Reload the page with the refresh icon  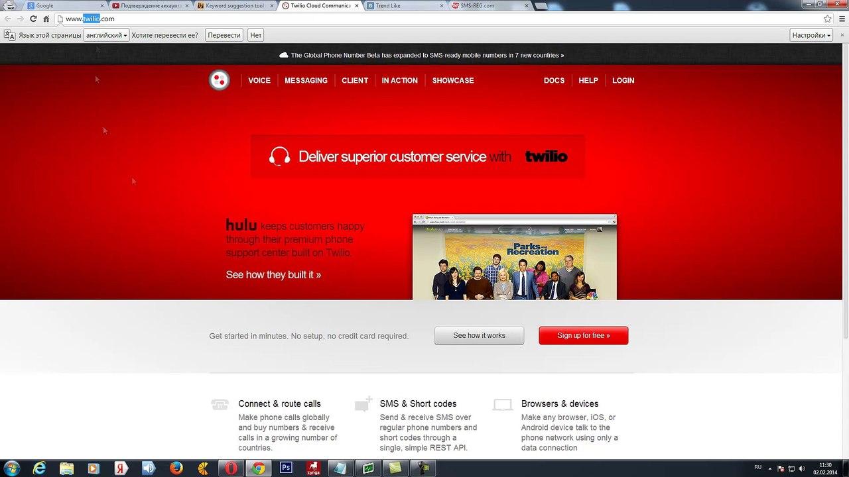[33, 19]
